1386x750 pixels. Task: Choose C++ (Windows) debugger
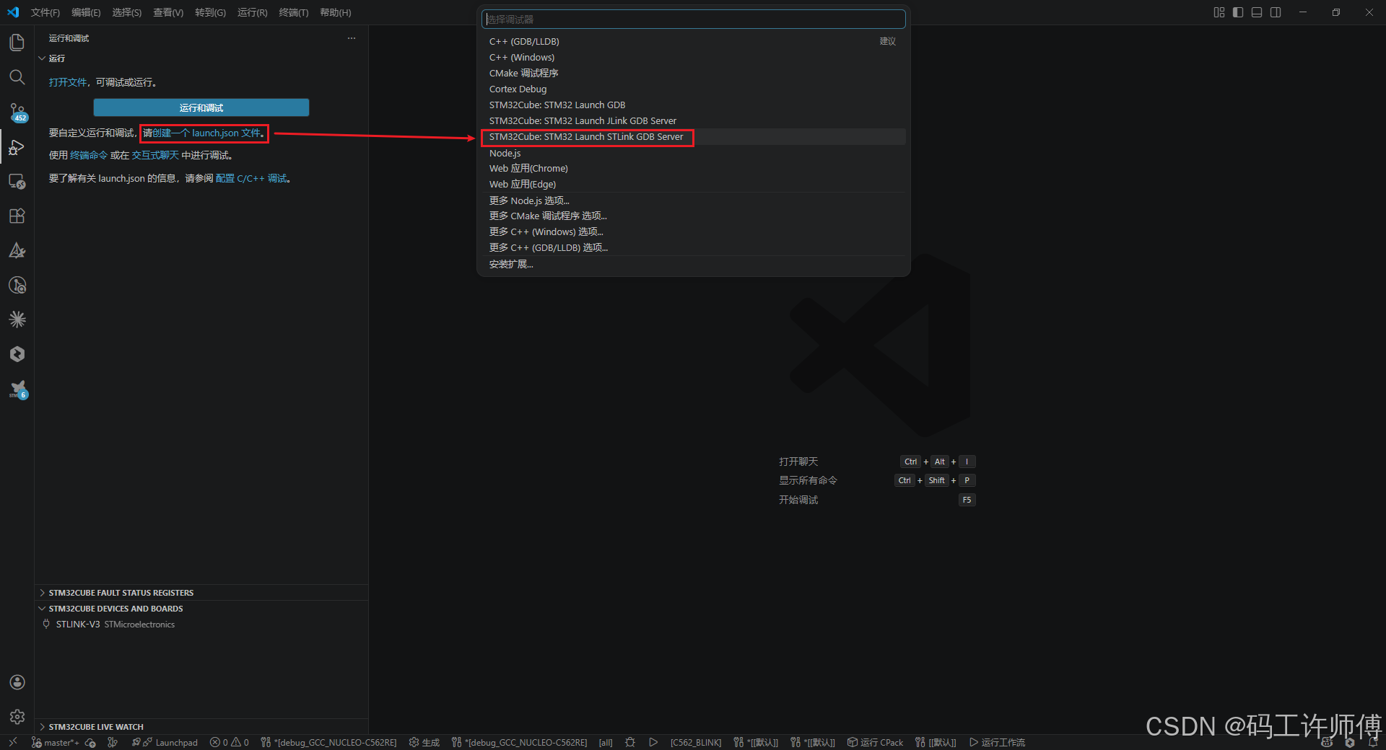pyautogui.click(x=694, y=57)
